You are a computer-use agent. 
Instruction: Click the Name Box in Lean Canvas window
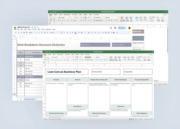[46, 63]
